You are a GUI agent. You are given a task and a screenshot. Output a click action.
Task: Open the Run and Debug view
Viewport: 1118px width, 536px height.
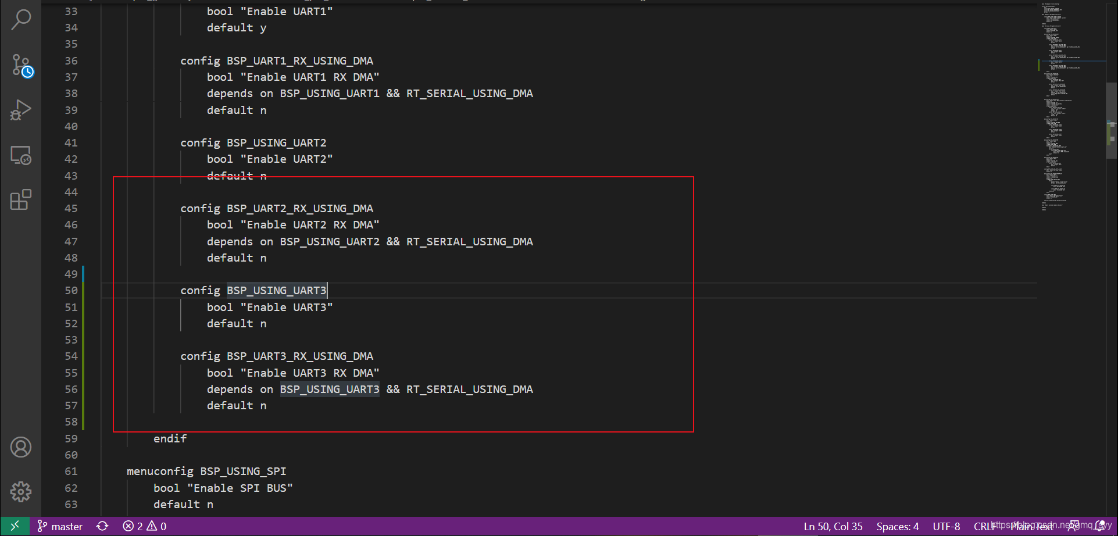(22, 110)
